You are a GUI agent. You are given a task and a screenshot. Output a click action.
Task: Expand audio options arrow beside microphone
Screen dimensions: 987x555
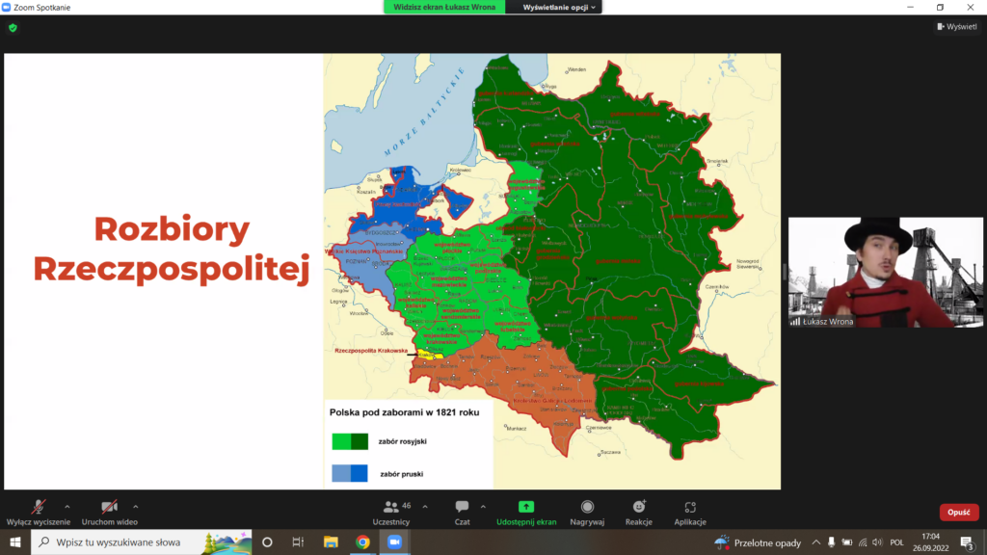click(67, 506)
